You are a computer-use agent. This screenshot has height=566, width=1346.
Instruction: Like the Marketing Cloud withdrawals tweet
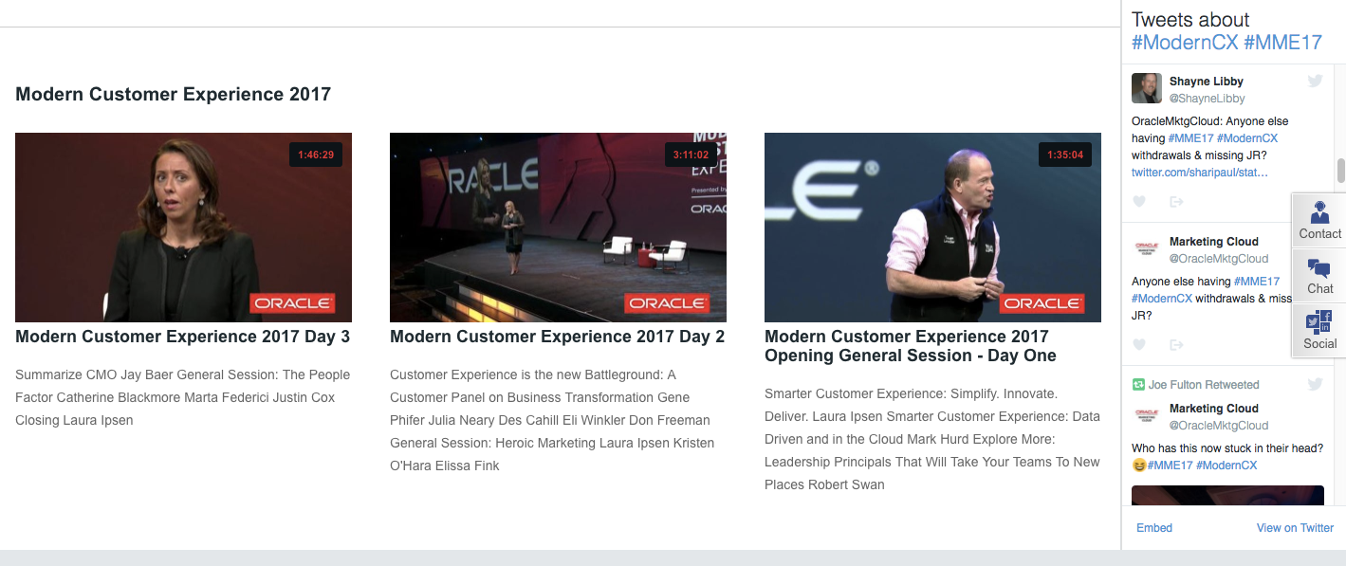[x=1140, y=344]
